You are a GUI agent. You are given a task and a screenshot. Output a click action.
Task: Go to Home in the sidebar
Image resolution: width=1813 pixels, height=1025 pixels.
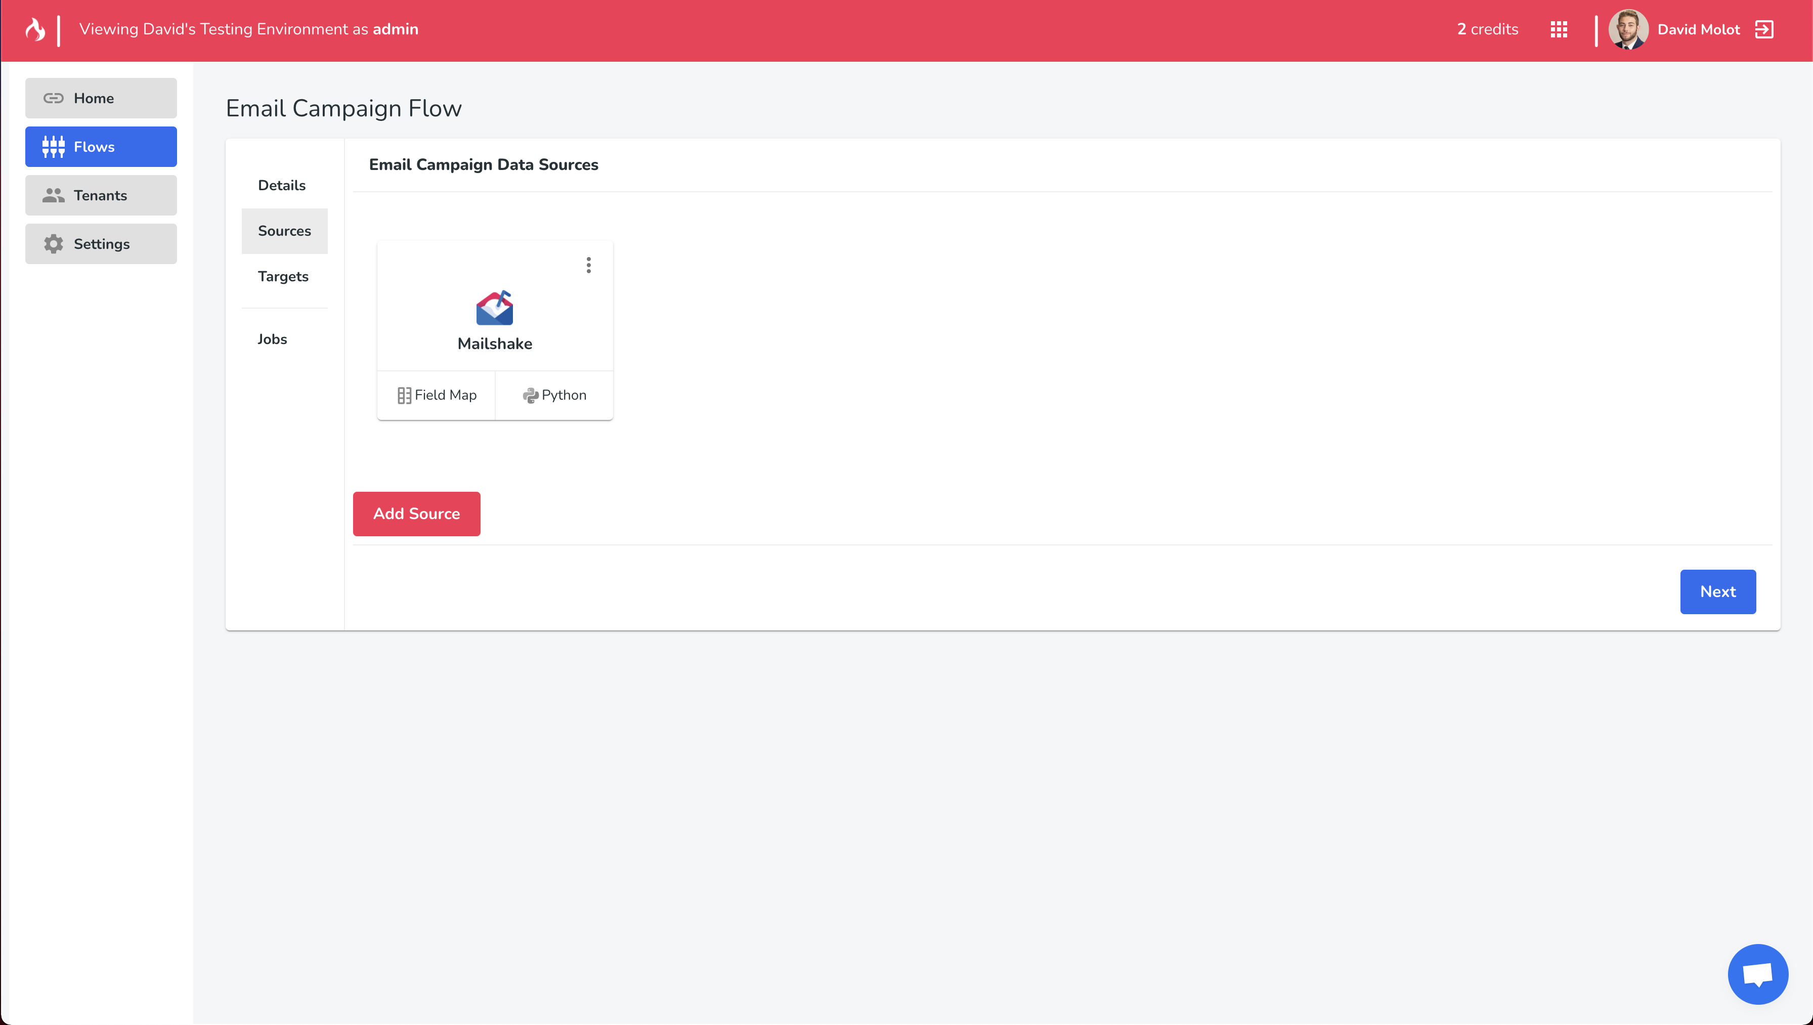(x=101, y=99)
